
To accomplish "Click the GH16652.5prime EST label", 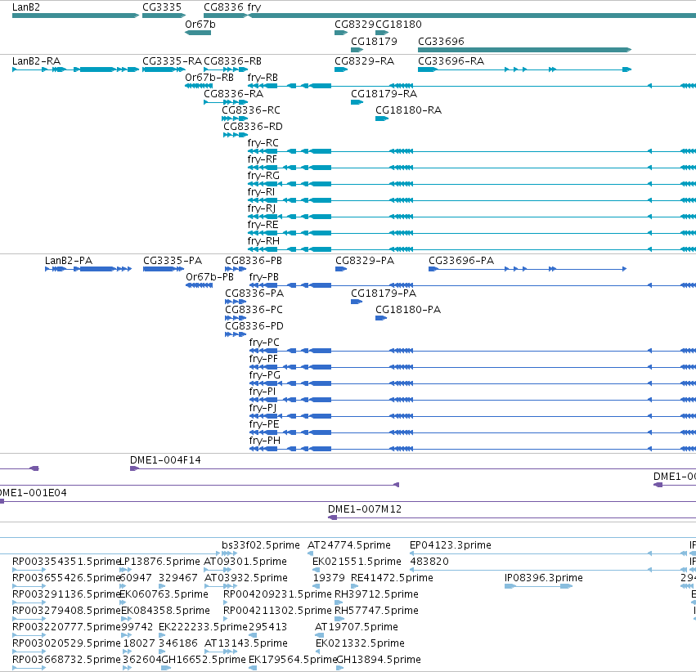I will (204, 660).
